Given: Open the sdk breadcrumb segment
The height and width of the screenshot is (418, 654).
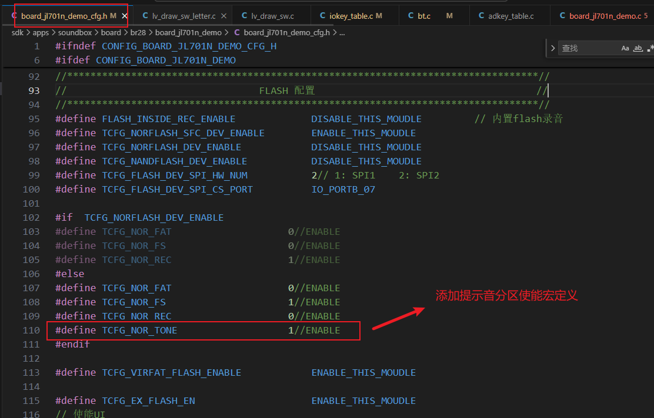Looking at the screenshot, I should (x=18, y=32).
